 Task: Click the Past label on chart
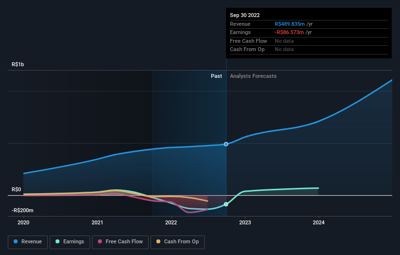pyautogui.click(x=216, y=76)
